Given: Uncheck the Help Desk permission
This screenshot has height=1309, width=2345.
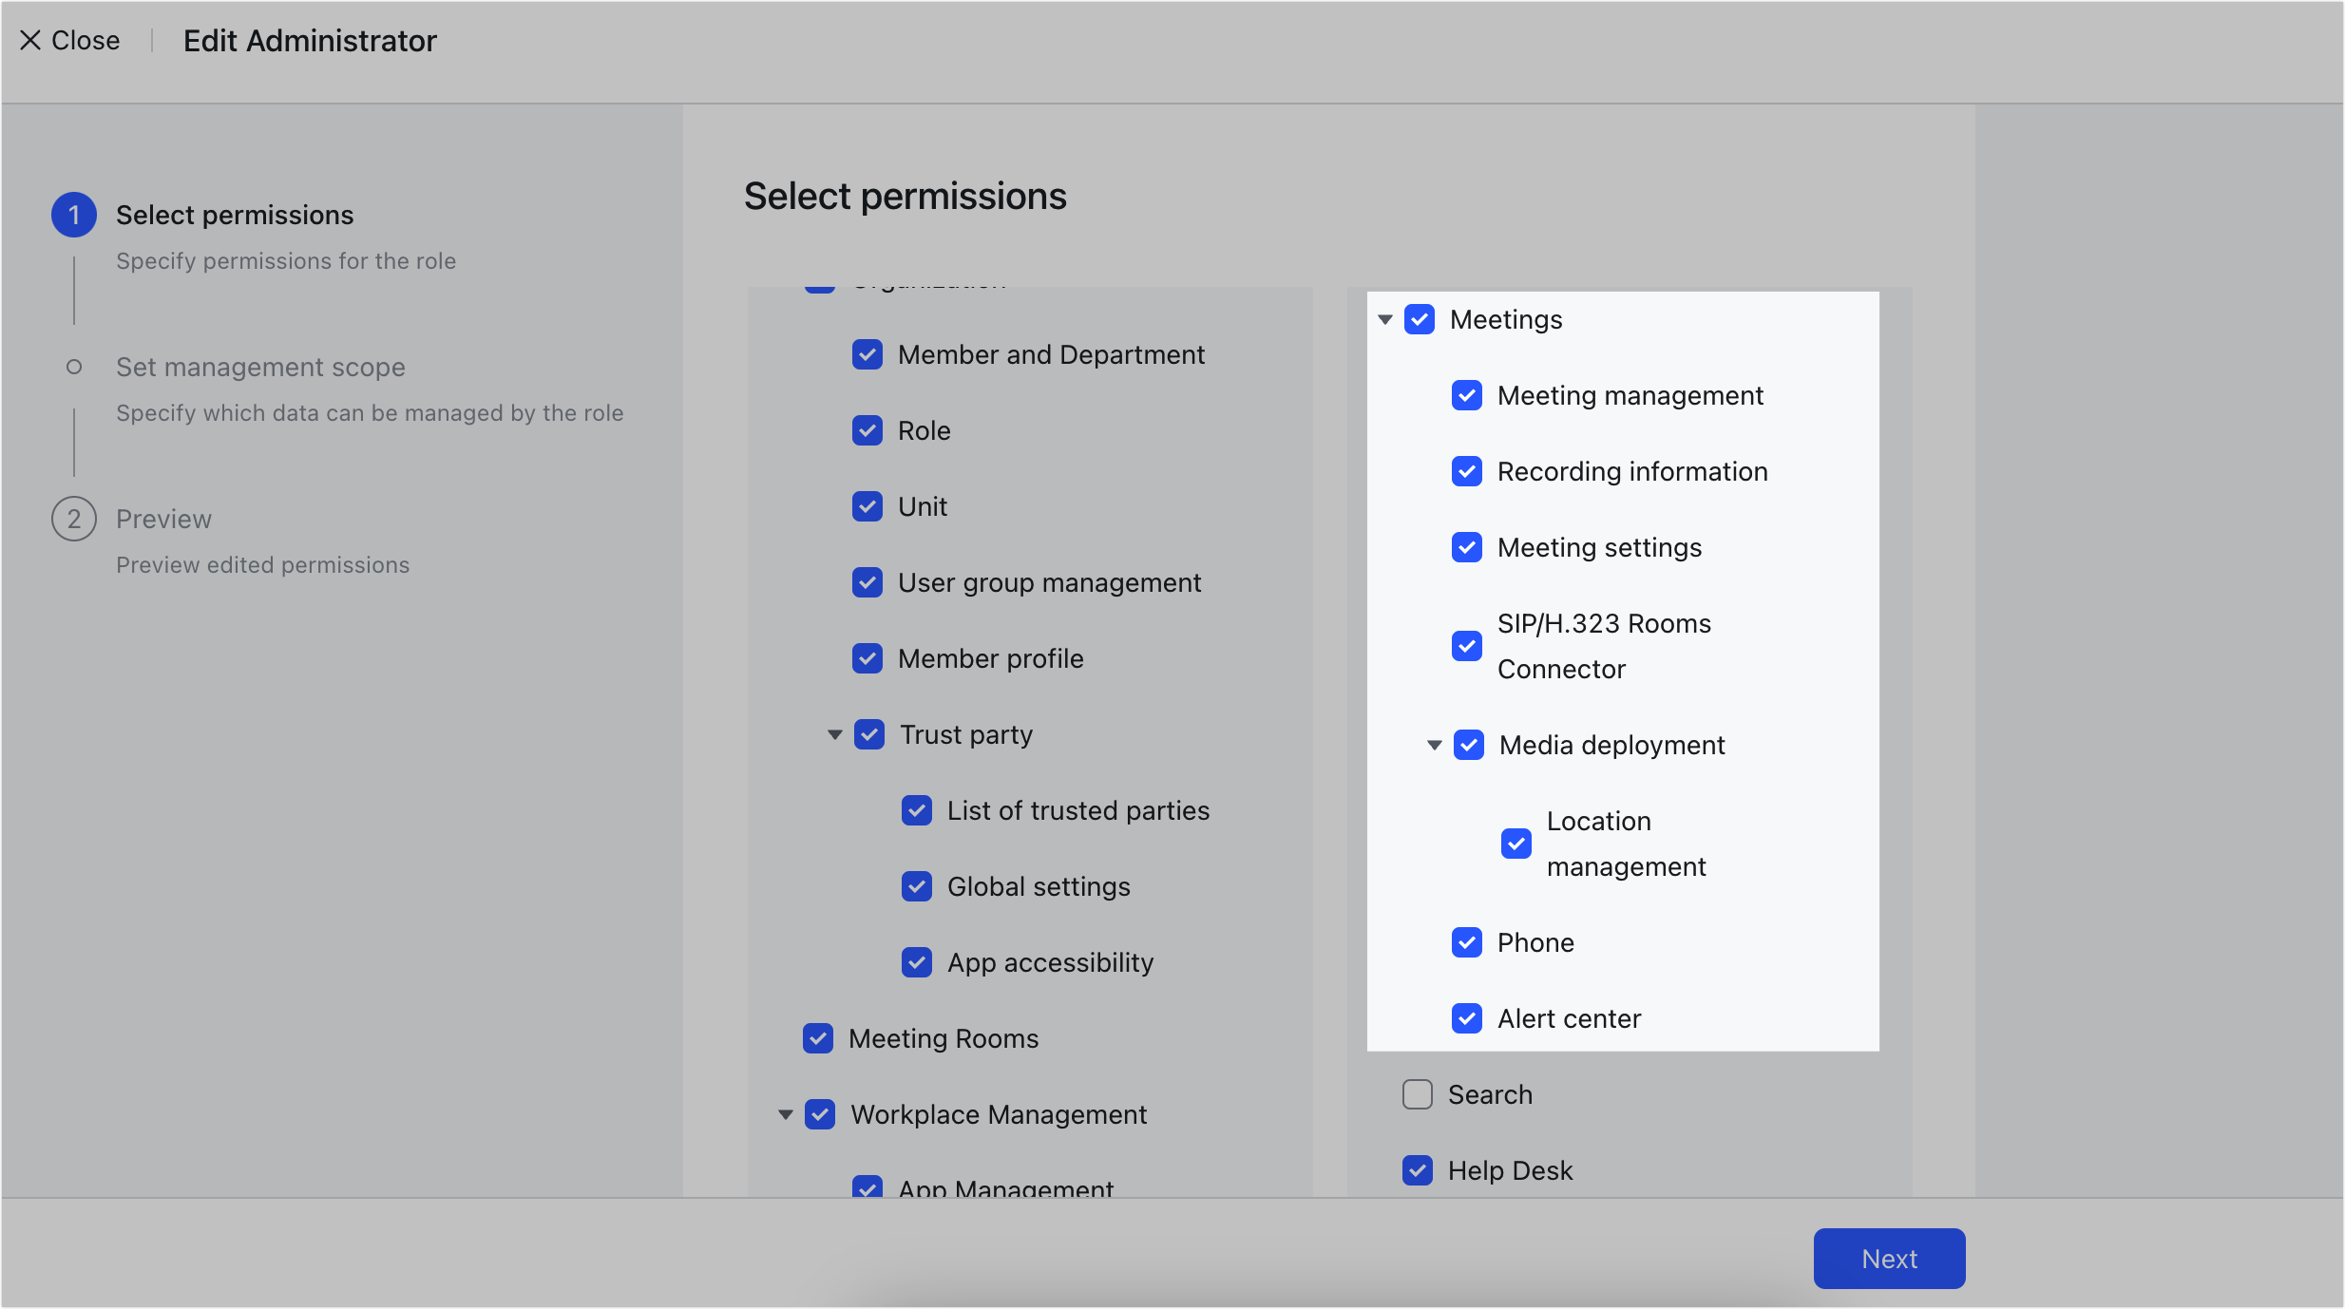Looking at the screenshot, I should point(1417,1170).
